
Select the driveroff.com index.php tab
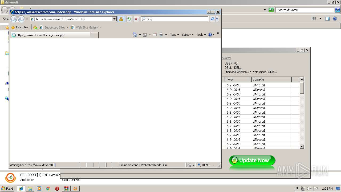(50, 35)
